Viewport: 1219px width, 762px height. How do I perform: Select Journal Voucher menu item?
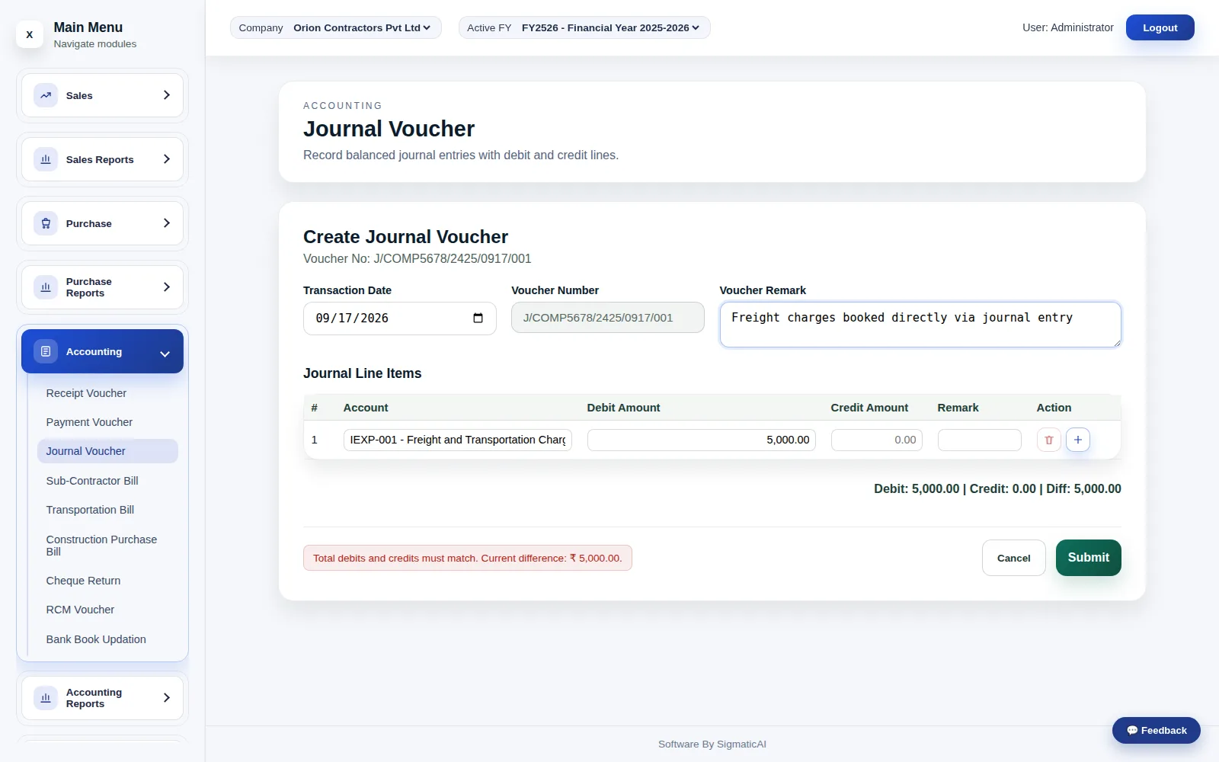[x=107, y=451]
